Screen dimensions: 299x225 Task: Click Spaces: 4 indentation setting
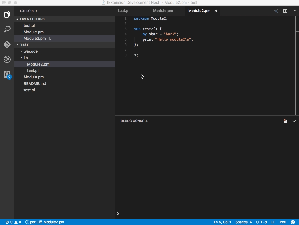243,222
